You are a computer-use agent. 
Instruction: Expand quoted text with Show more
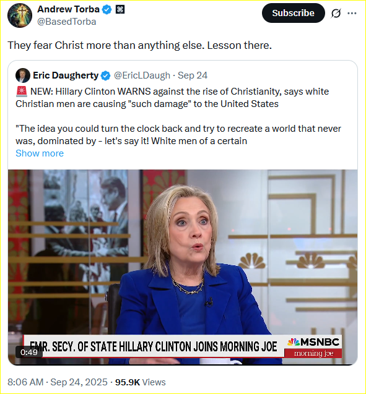click(x=40, y=153)
